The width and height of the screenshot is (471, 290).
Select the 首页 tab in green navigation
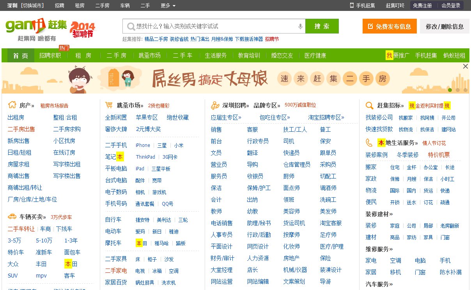[x=20, y=55]
